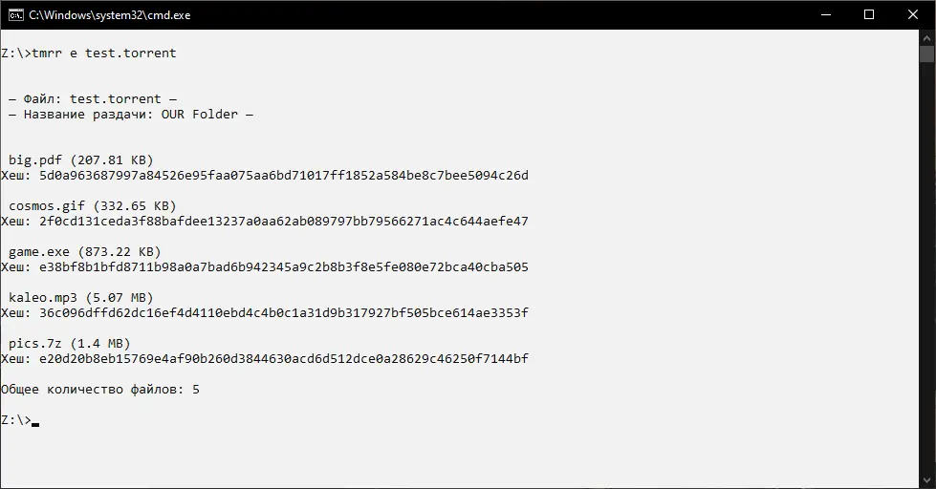Click the scrollbar up arrow
Image resolution: width=936 pixels, height=489 pixels.
pyautogui.click(x=927, y=36)
